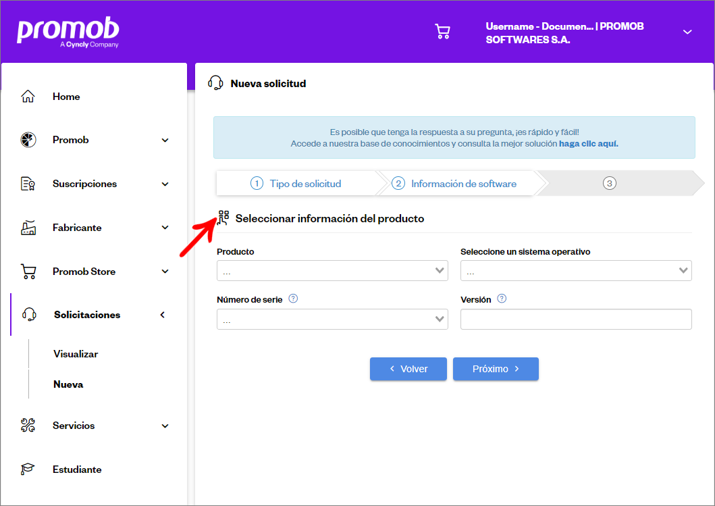Click the Estudiante graduation cap icon
715x506 pixels.
coord(28,469)
